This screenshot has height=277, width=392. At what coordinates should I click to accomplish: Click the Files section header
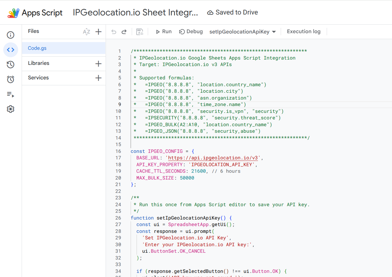click(x=34, y=31)
